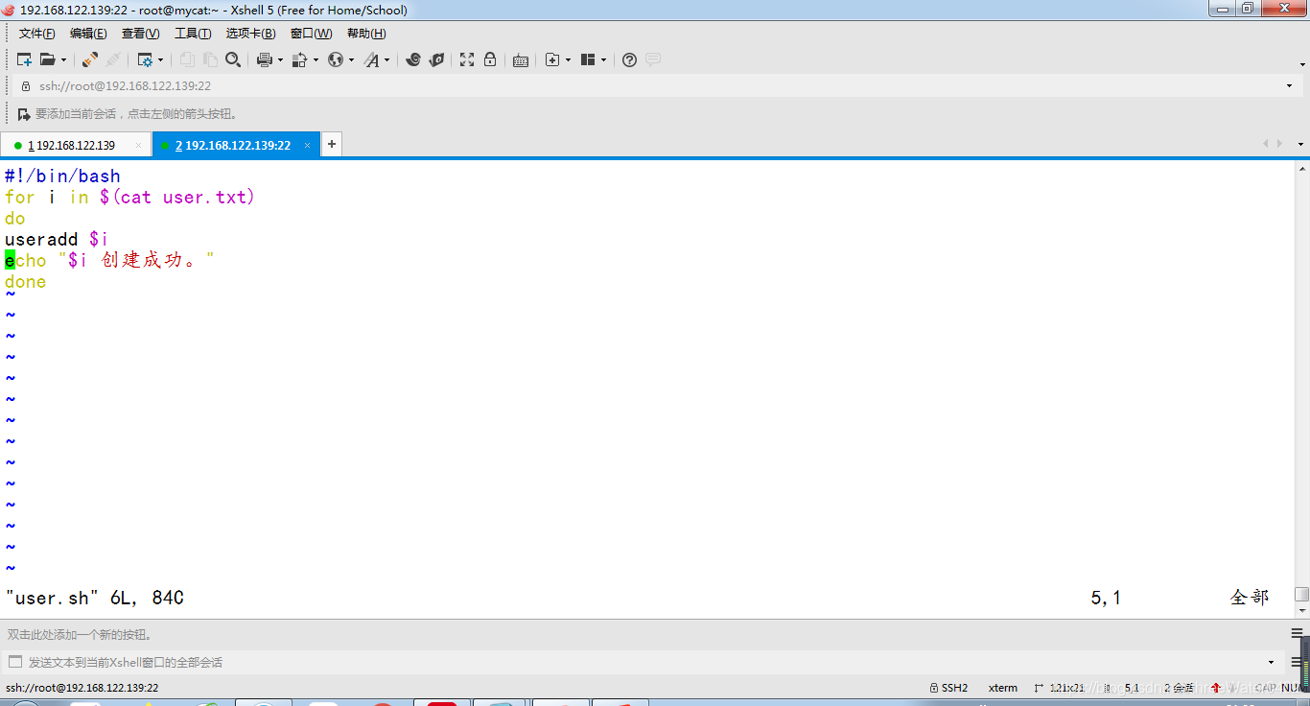
Task: Open the 查看(V) menu
Action: point(141,34)
